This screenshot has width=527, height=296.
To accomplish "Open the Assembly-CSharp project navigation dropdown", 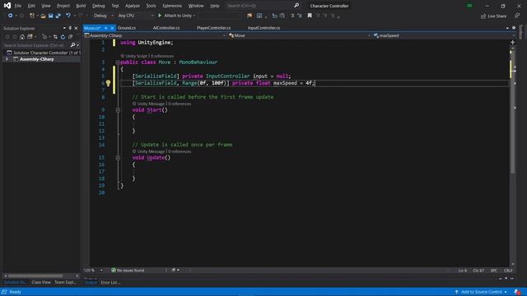I will pyautogui.click(x=155, y=35).
